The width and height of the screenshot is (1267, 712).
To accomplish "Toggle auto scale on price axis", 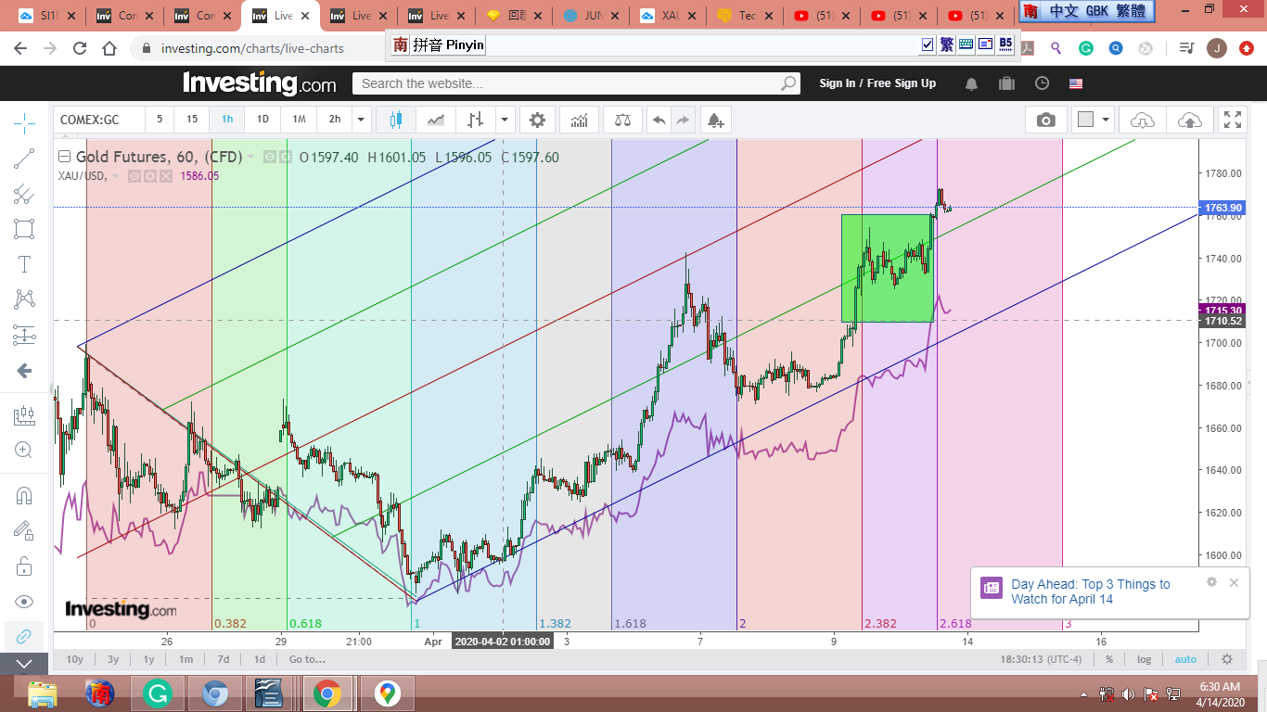I will [1185, 659].
